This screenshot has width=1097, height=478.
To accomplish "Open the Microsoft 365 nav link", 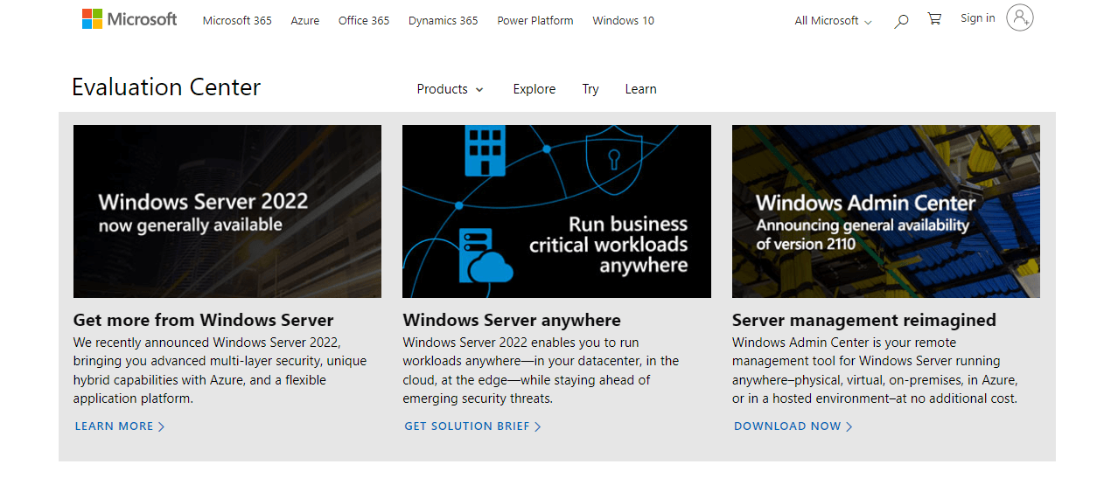I will [237, 21].
